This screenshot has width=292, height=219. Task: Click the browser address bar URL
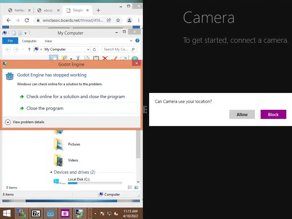coord(73,20)
